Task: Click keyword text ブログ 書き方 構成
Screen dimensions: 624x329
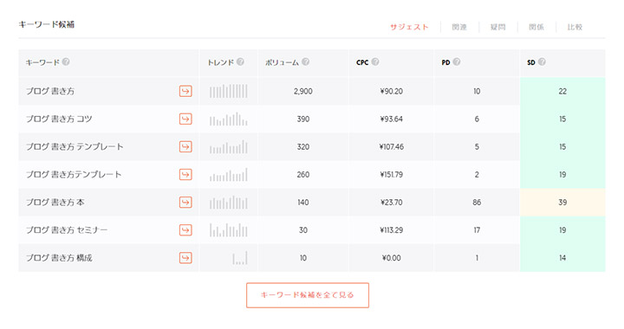Action: coord(59,258)
